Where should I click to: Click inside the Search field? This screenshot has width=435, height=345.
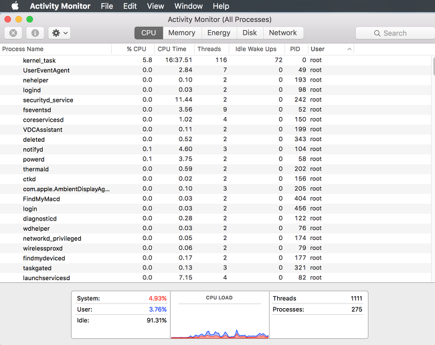pyautogui.click(x=396, y=33)
